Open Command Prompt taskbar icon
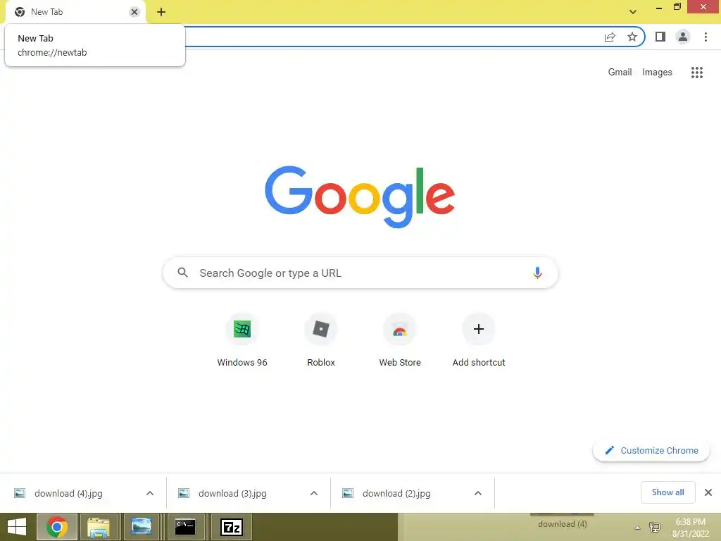 point(185,527)
